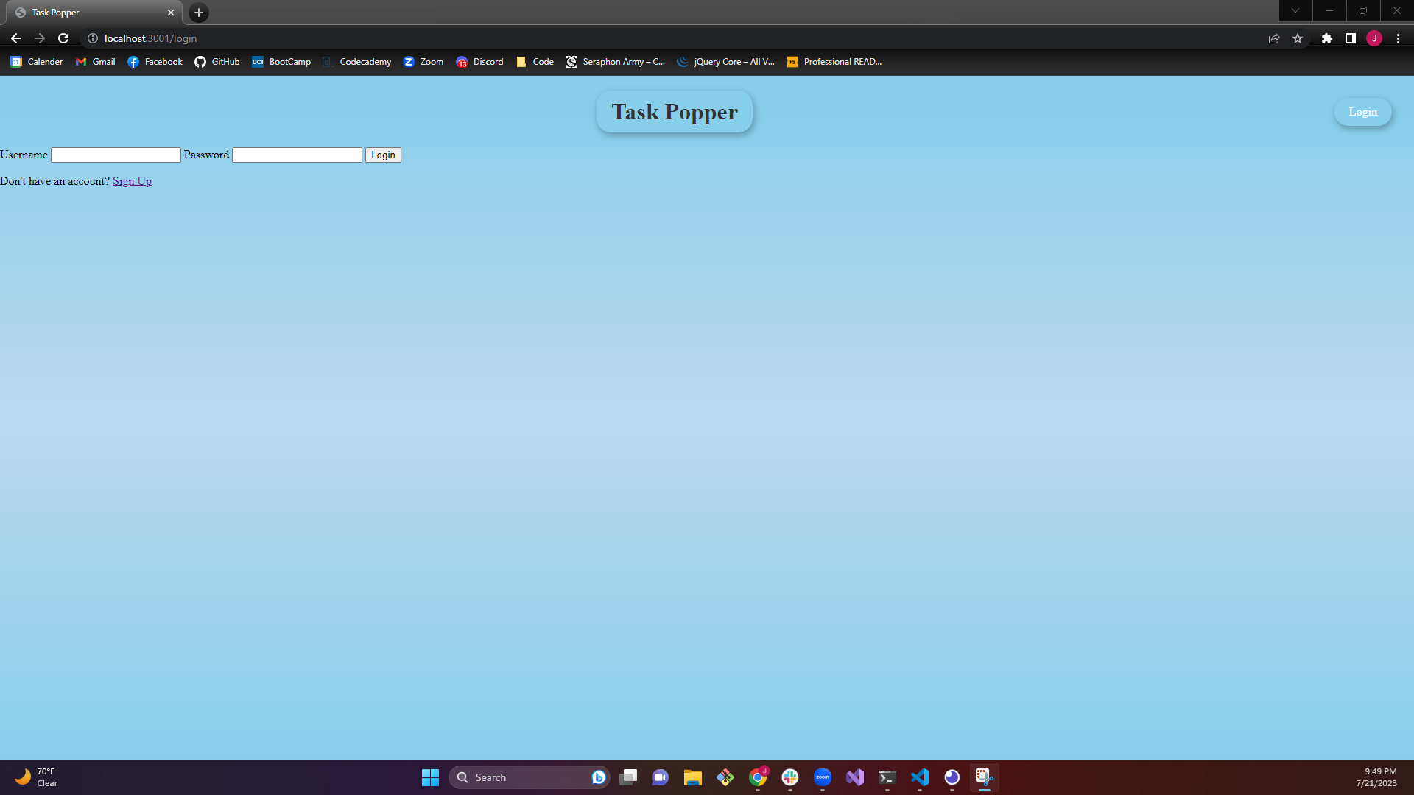Screen dimensions: 1414x795
Task: Open the Calender bookmark
Action: [x=37, y=62]
